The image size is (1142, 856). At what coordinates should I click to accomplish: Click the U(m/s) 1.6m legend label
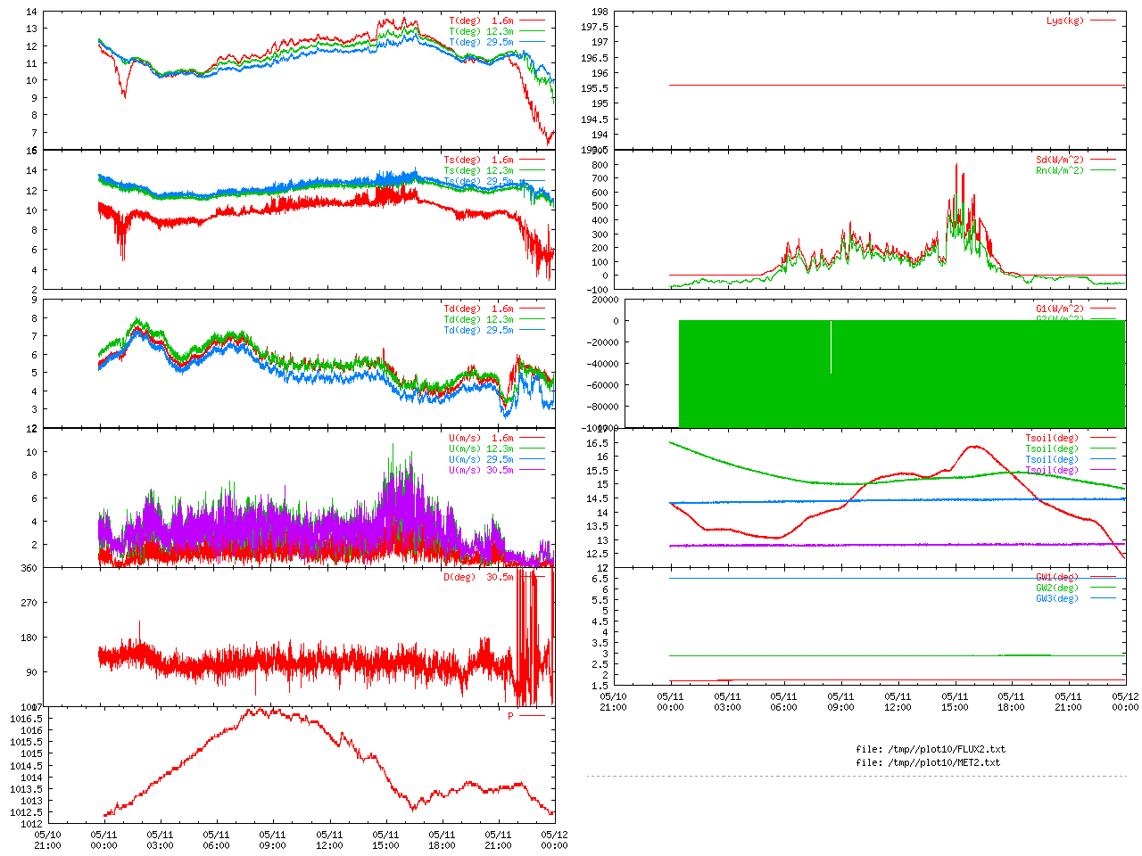pos(481,438)
